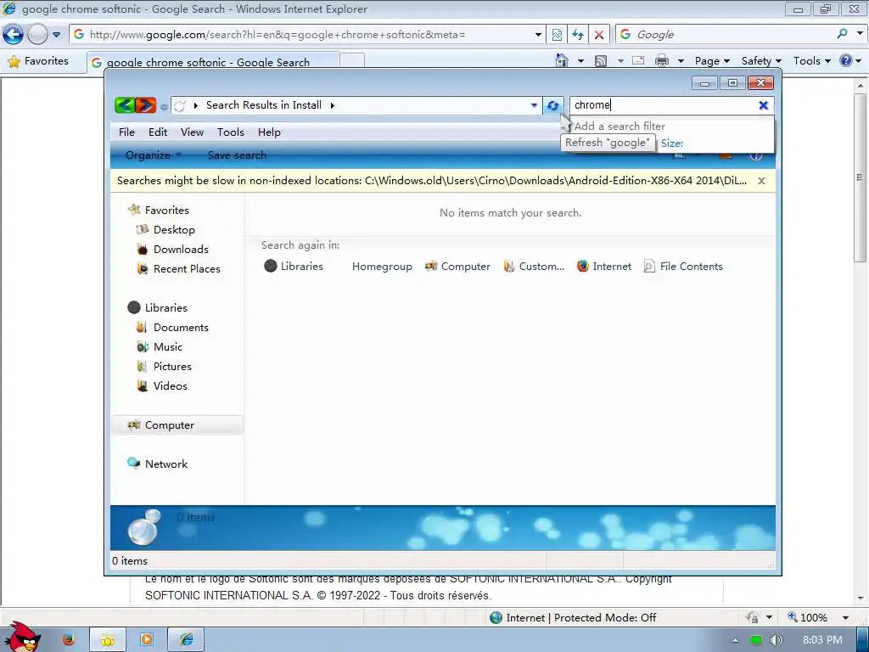Open a new tab in IE
The height and width of the screenshot is (652, 869).
click(x=352, y=61)
